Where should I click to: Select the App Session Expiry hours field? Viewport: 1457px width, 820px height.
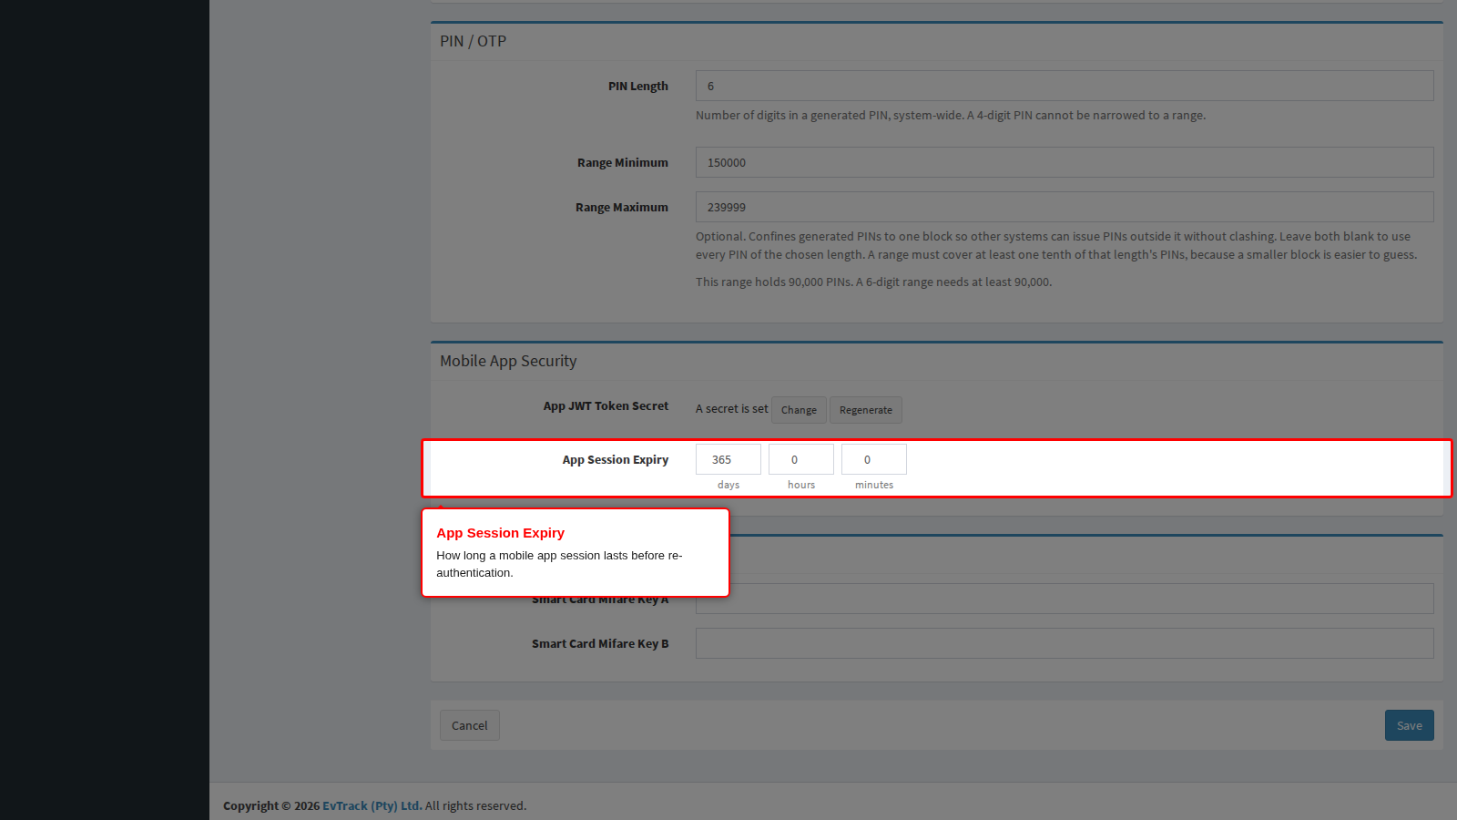point(801,459)
